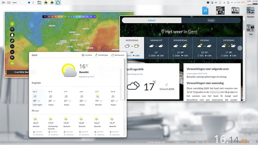Select the Donderdag forecast card

coord(180,48)
